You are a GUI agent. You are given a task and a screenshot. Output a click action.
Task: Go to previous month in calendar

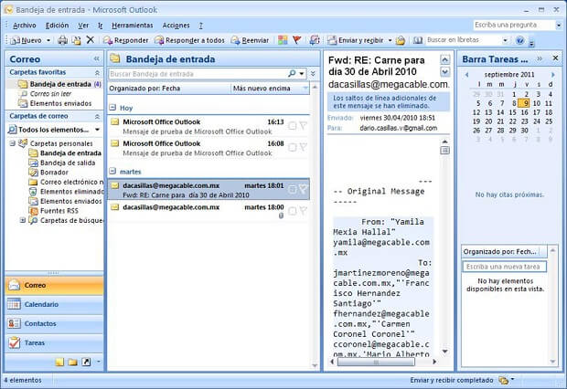click(x=466, y=75)
